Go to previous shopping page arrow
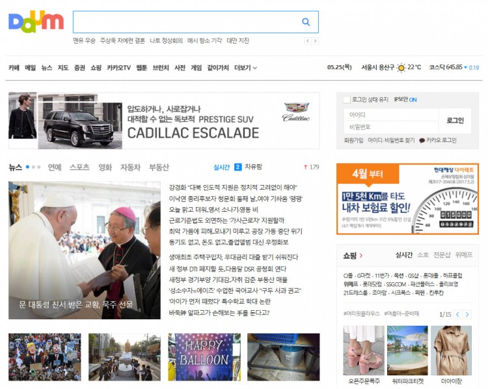Viewport: 488px width, 389px height. pos(458,315)
